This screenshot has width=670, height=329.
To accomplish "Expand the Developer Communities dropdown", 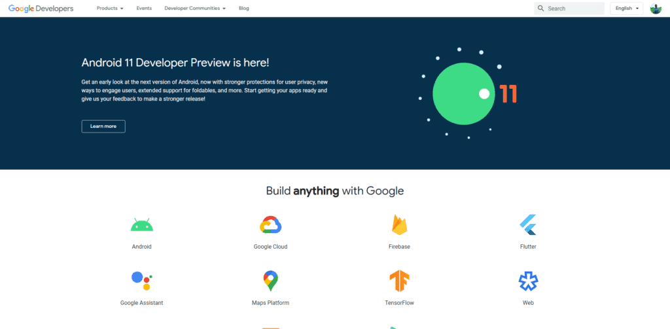I will click(x=195, y=8).
